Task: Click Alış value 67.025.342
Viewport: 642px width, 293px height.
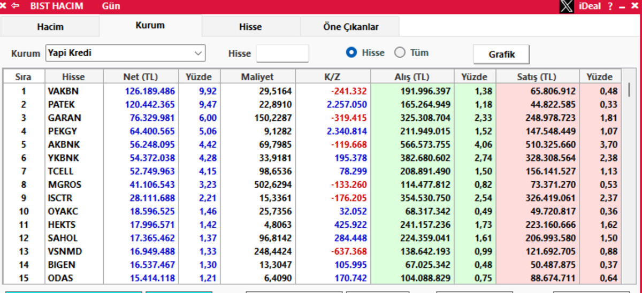Action: (429, 265)
